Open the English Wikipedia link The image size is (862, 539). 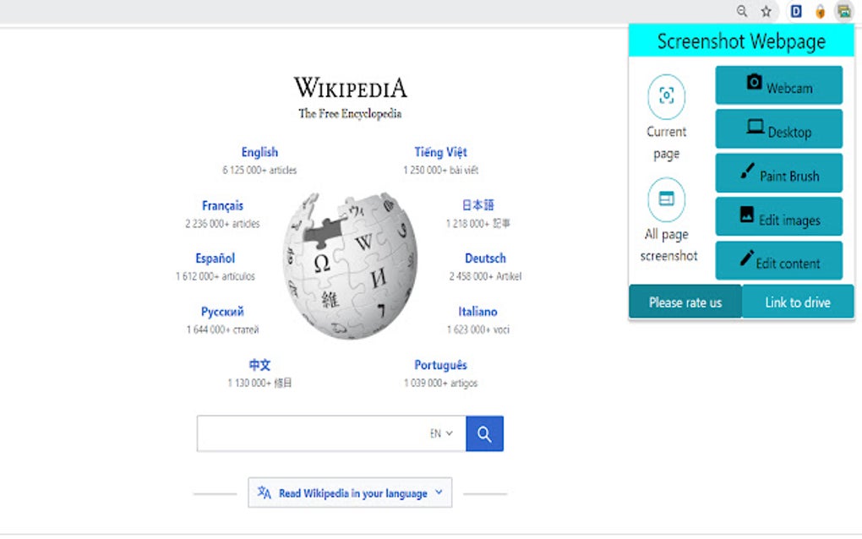(x=259, y=152)
